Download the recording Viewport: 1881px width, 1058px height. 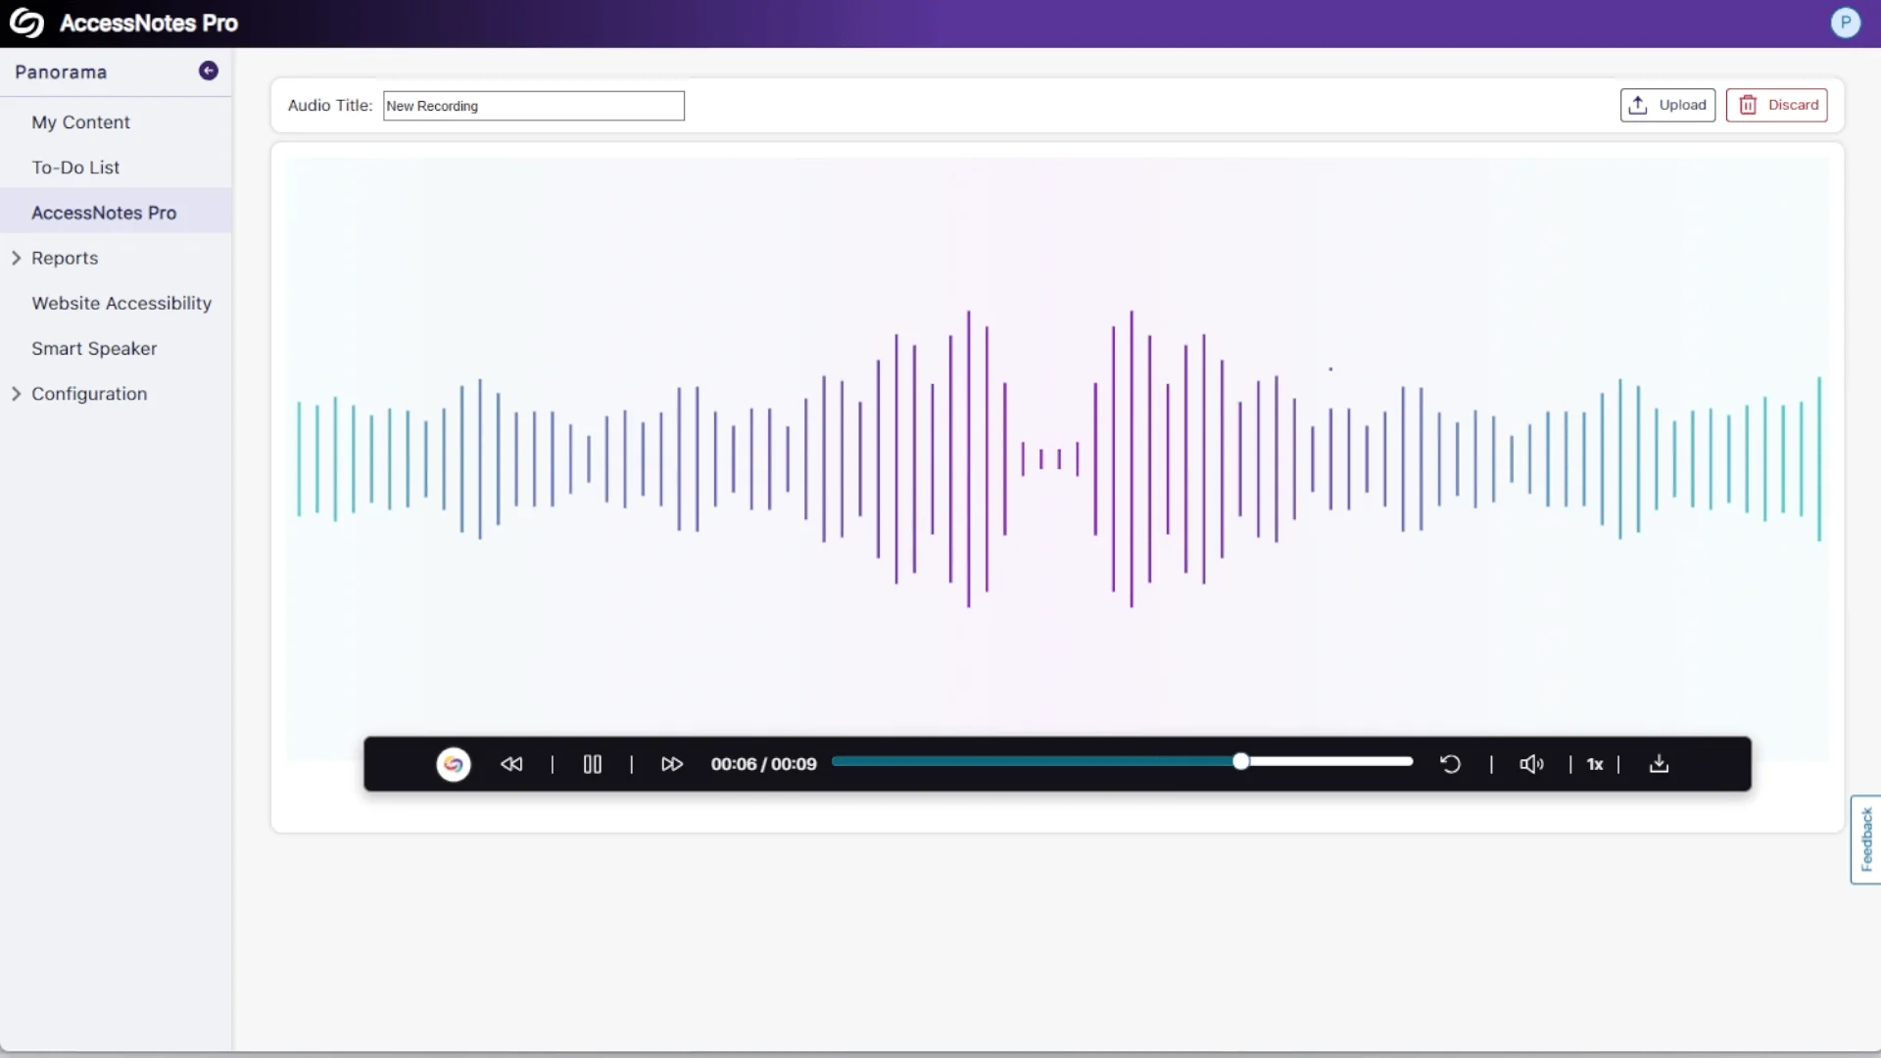(x=1659, y=763)
